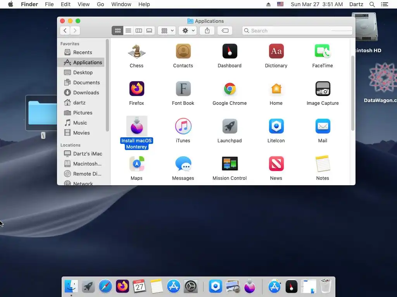The width and height of the screenshot is (397, 297).
Task: Open Notification Center from menu bar
Action: (385, 4)
